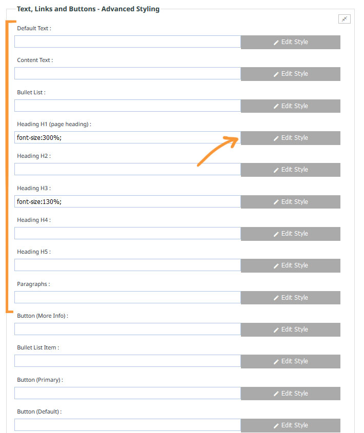Click Edit Style for Content Text
The height and width of the screenshot is (433, 364).
tap(291, 74)
